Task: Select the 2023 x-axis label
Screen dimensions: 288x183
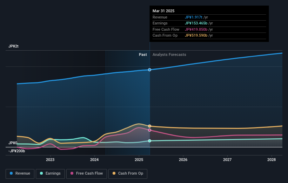Action: pos(50,160)
